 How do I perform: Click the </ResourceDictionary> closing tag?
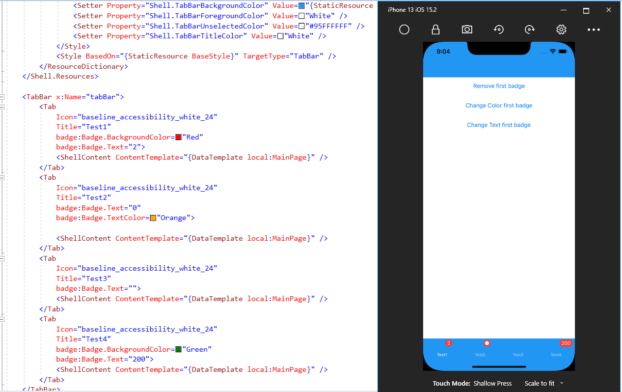coord(84,66)
